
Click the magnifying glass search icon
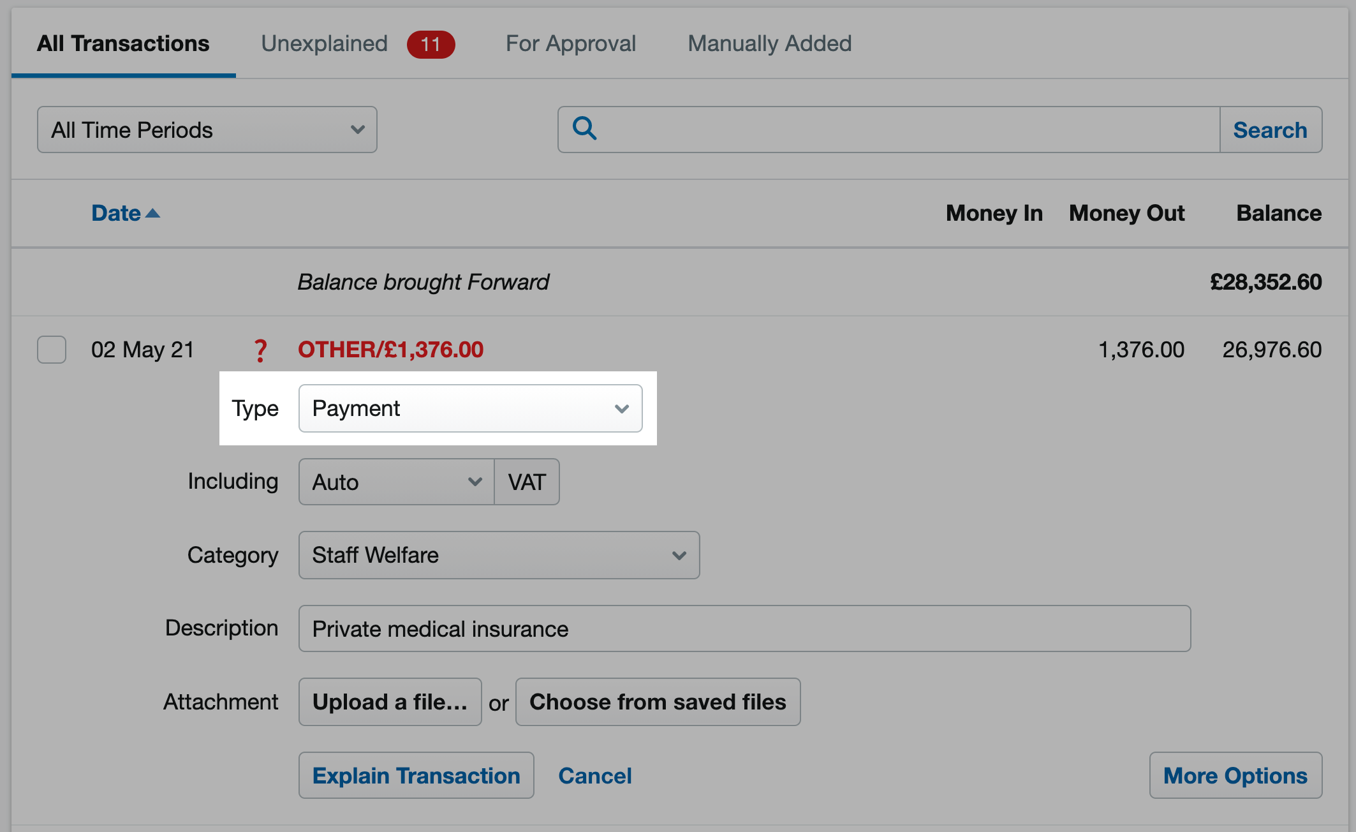click(x=584, y=129)
